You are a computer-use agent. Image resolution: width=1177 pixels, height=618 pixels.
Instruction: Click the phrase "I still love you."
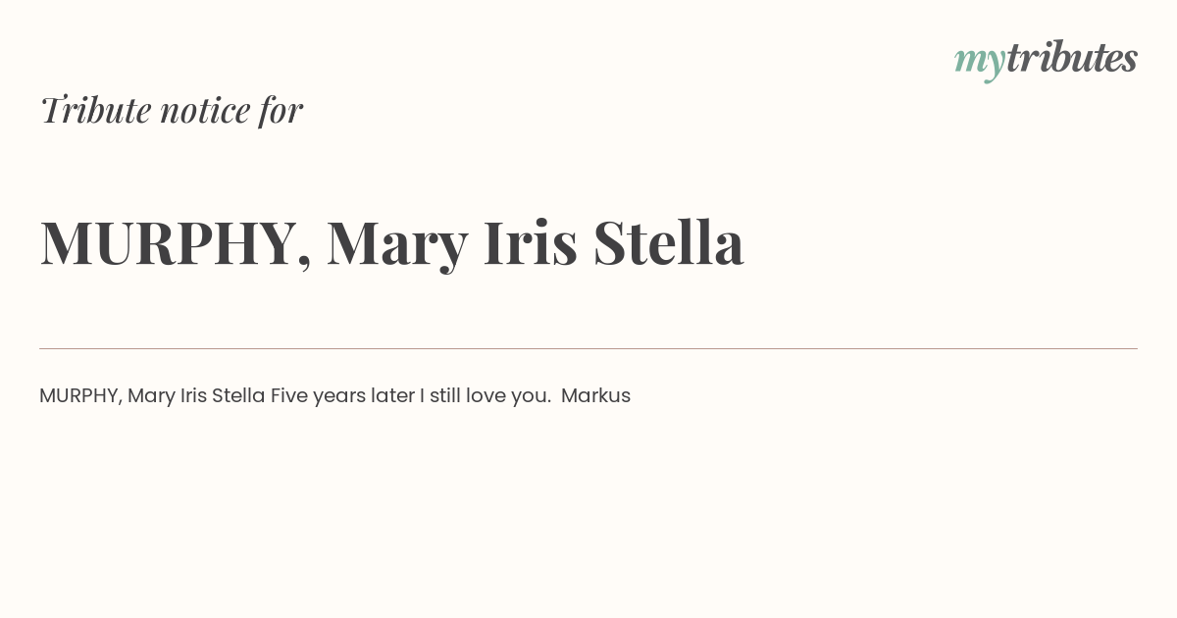(486, 396)
